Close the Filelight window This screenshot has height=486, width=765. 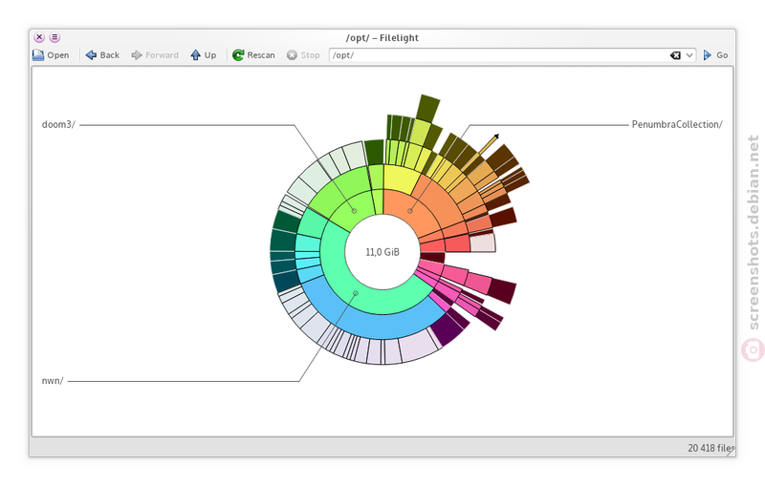(39, 37)
